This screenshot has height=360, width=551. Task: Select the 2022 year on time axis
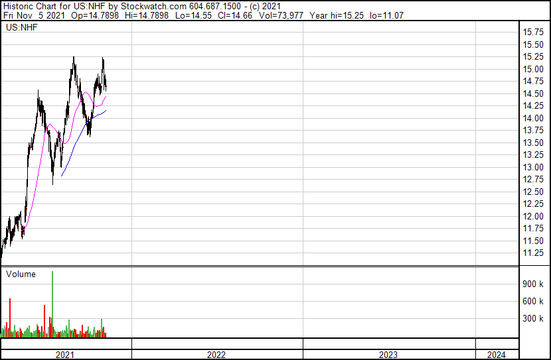[216, 355]
